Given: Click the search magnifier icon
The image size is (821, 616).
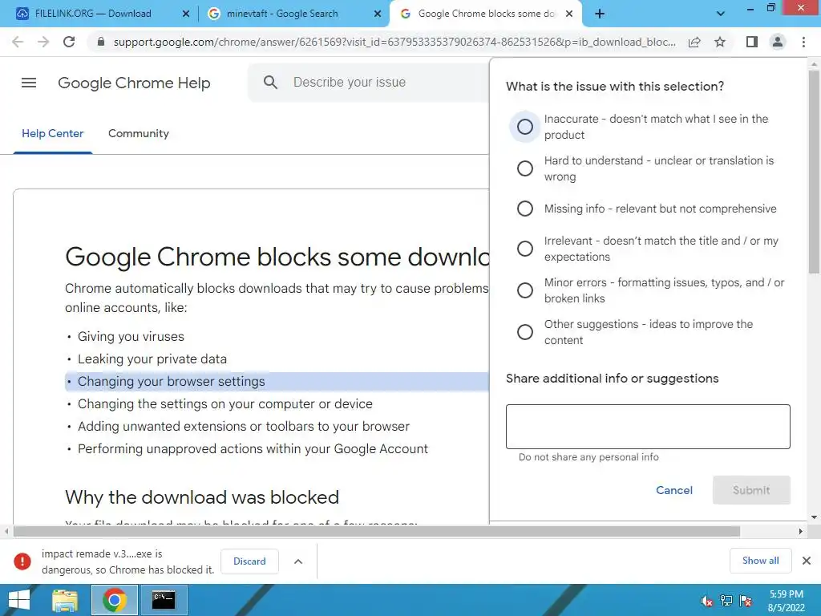Looking at the screenshot, I should pos(270,83).
